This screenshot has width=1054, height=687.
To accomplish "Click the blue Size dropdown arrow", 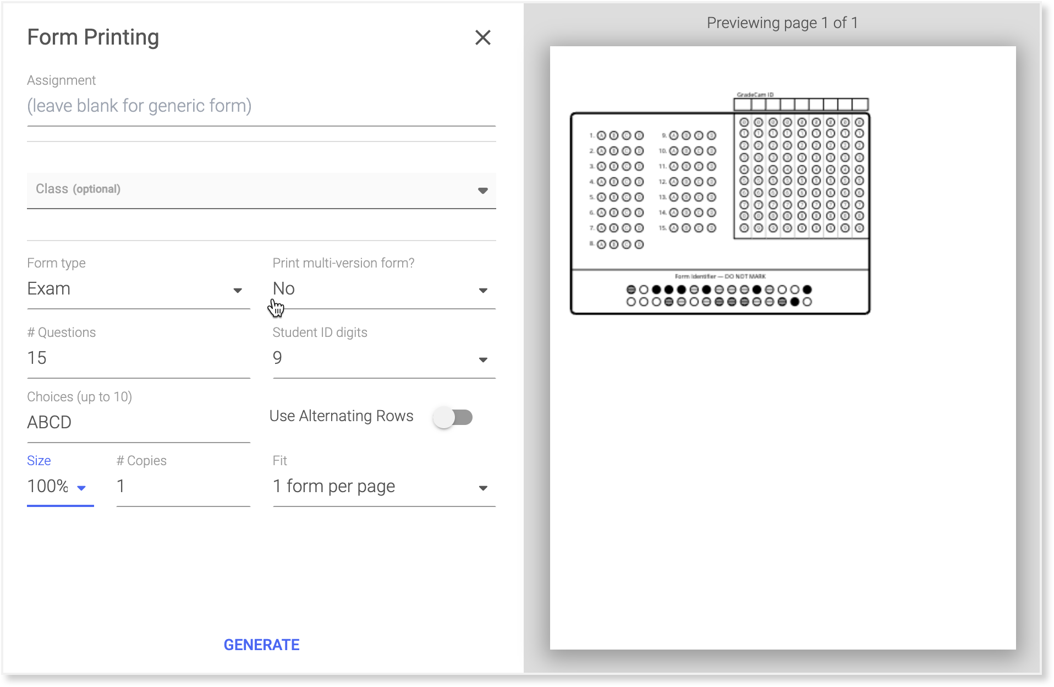I will [x=81, y=488].
